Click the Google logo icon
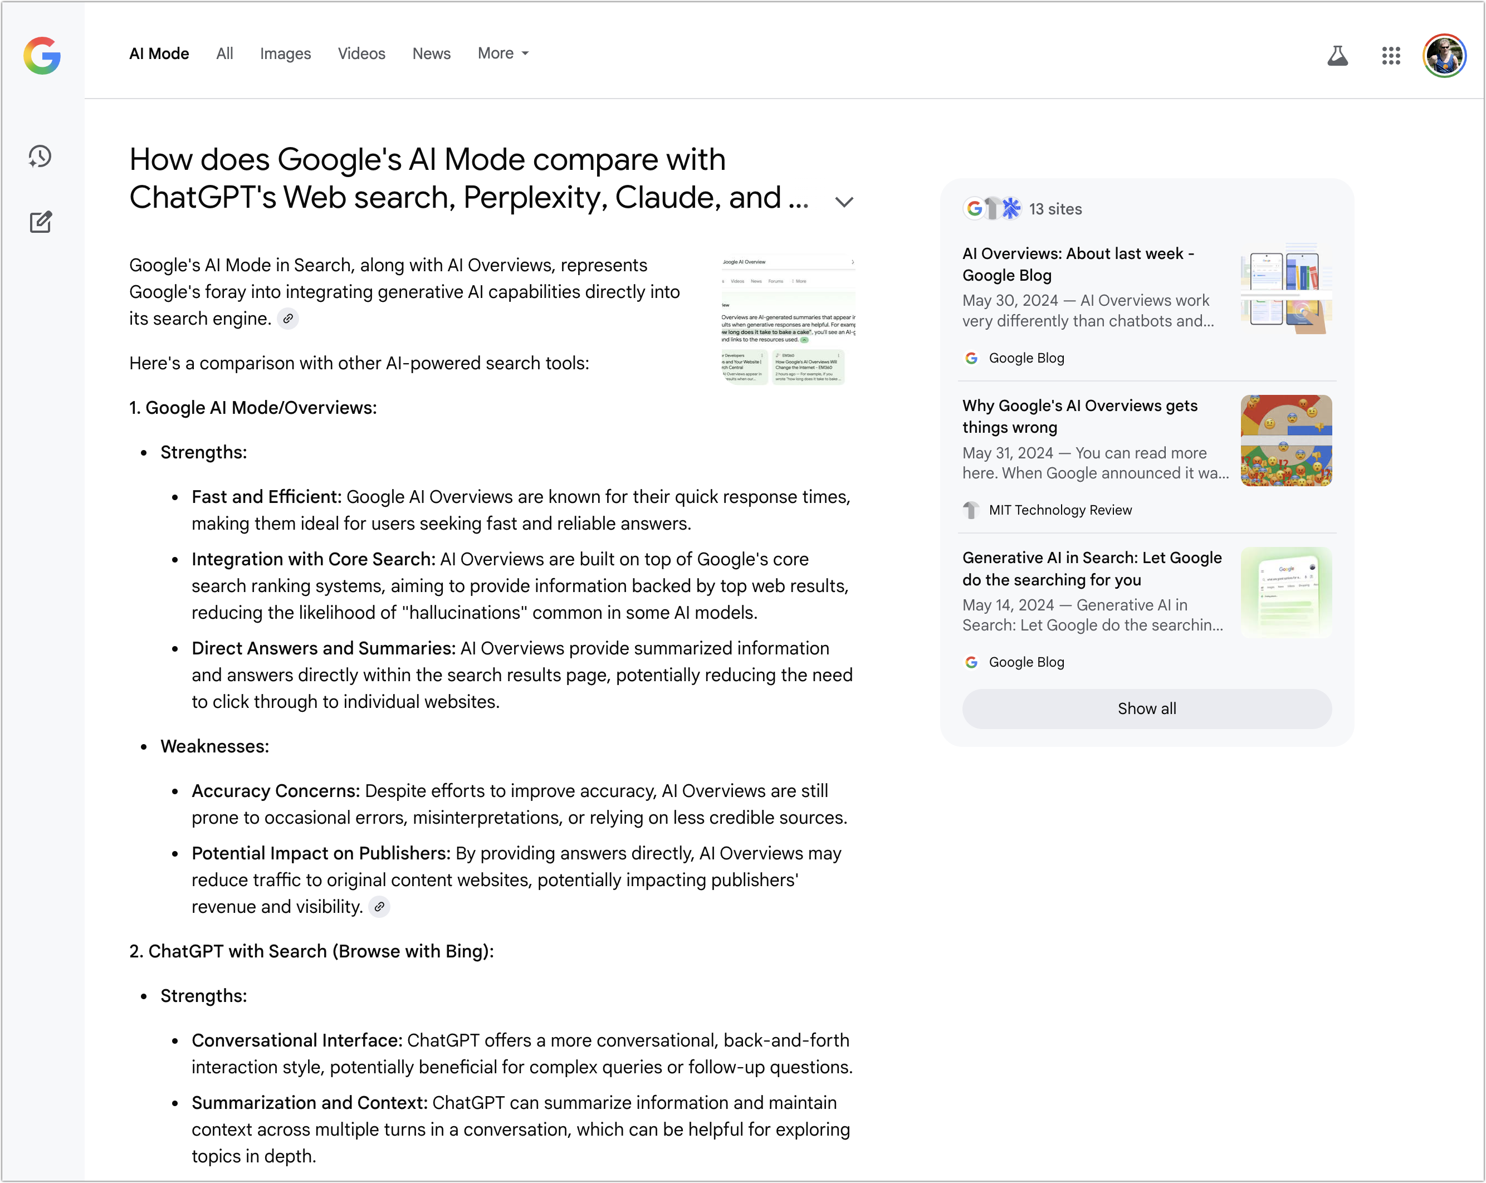Image resolution: width=1486 pixels, height=1183 pixels. click(x=42, y=55)
